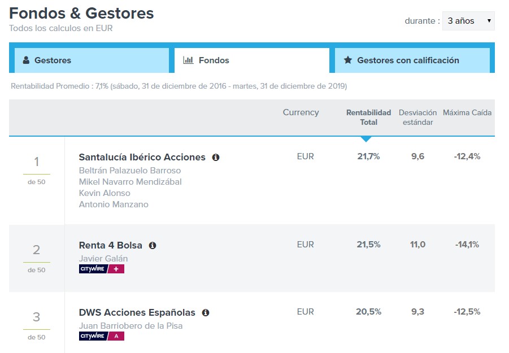Sort by Rentabilidad Total column

tap(368, 117)
